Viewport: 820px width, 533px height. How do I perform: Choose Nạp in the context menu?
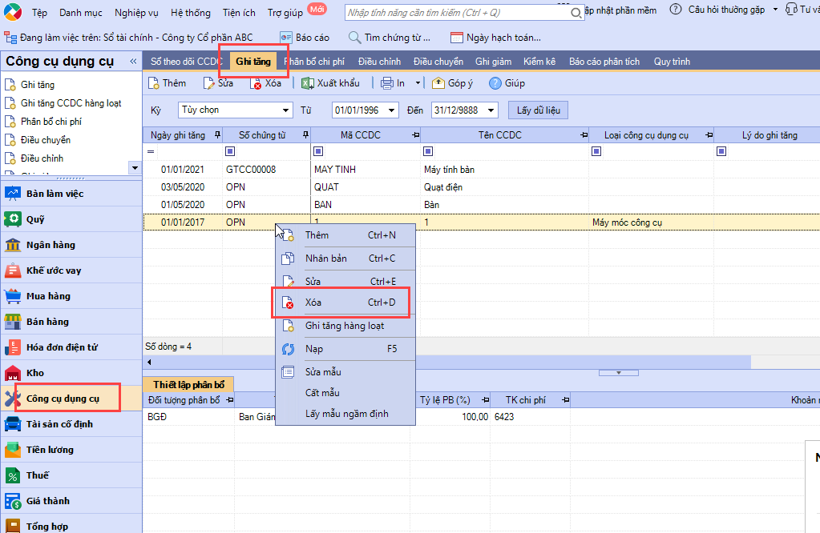345,349
